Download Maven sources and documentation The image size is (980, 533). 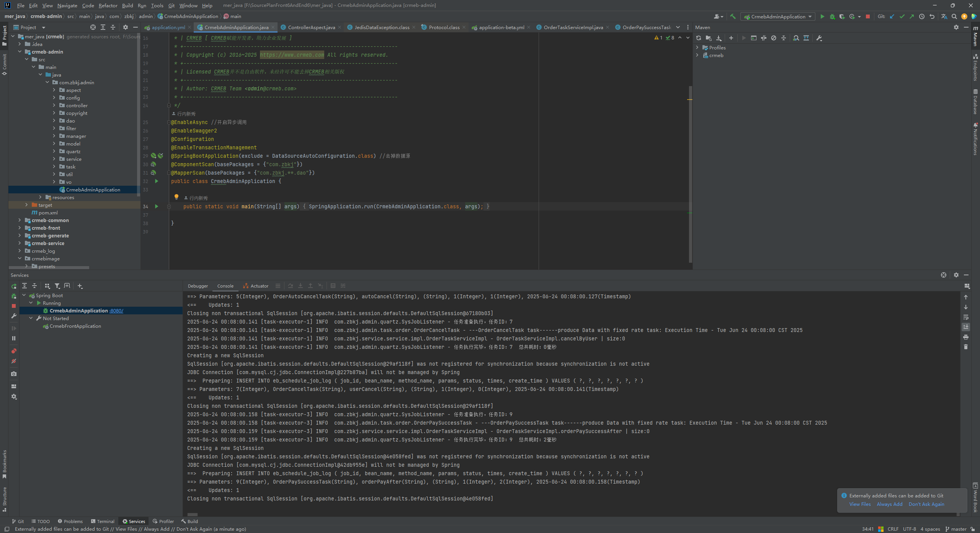pos(719,38)
